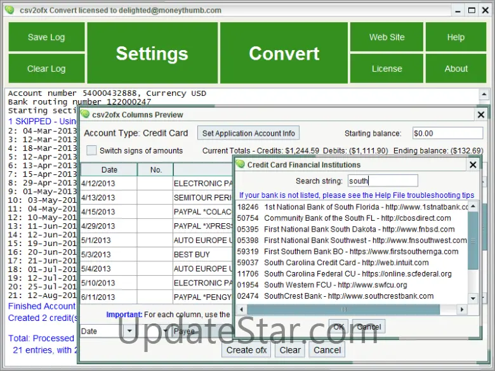Click the License button

click(x=386, y=68)
